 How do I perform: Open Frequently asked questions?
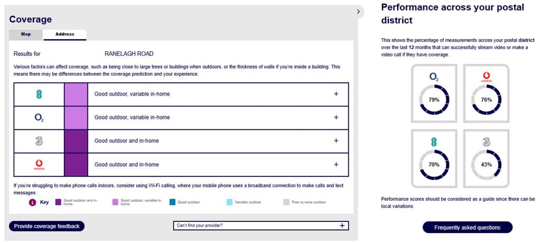(x=468, y=228)
